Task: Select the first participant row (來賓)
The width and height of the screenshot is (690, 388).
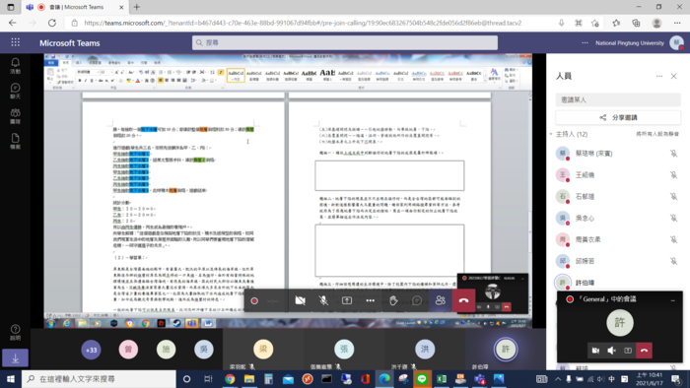Action: 618,154
